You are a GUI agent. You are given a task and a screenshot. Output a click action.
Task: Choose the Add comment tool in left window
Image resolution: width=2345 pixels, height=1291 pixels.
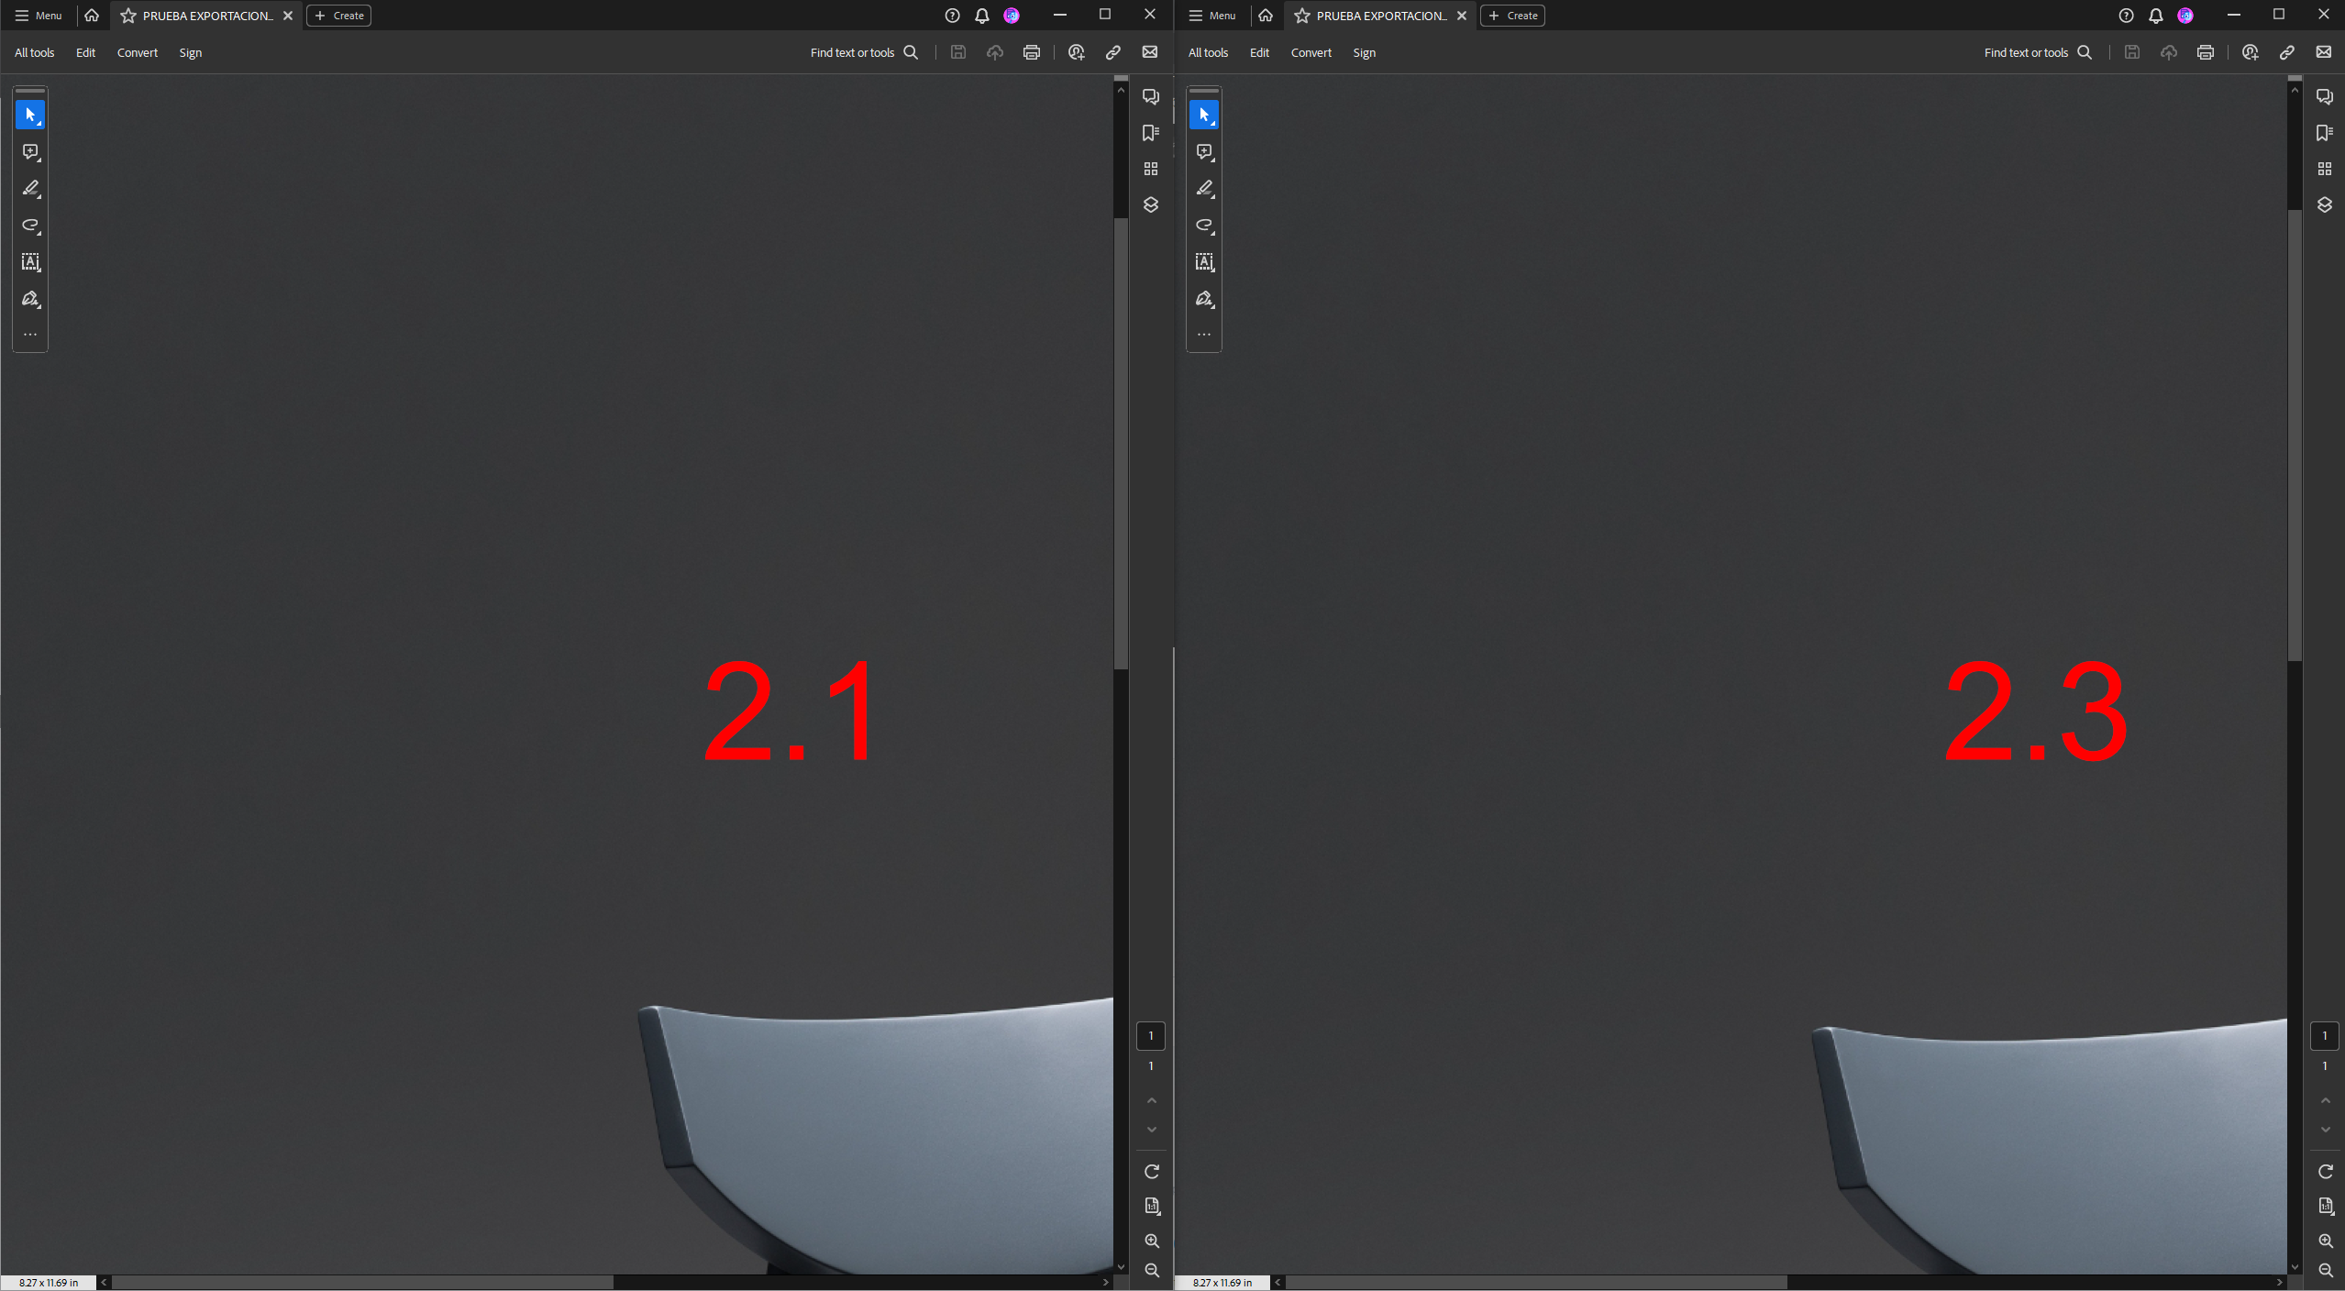[30, 151]
